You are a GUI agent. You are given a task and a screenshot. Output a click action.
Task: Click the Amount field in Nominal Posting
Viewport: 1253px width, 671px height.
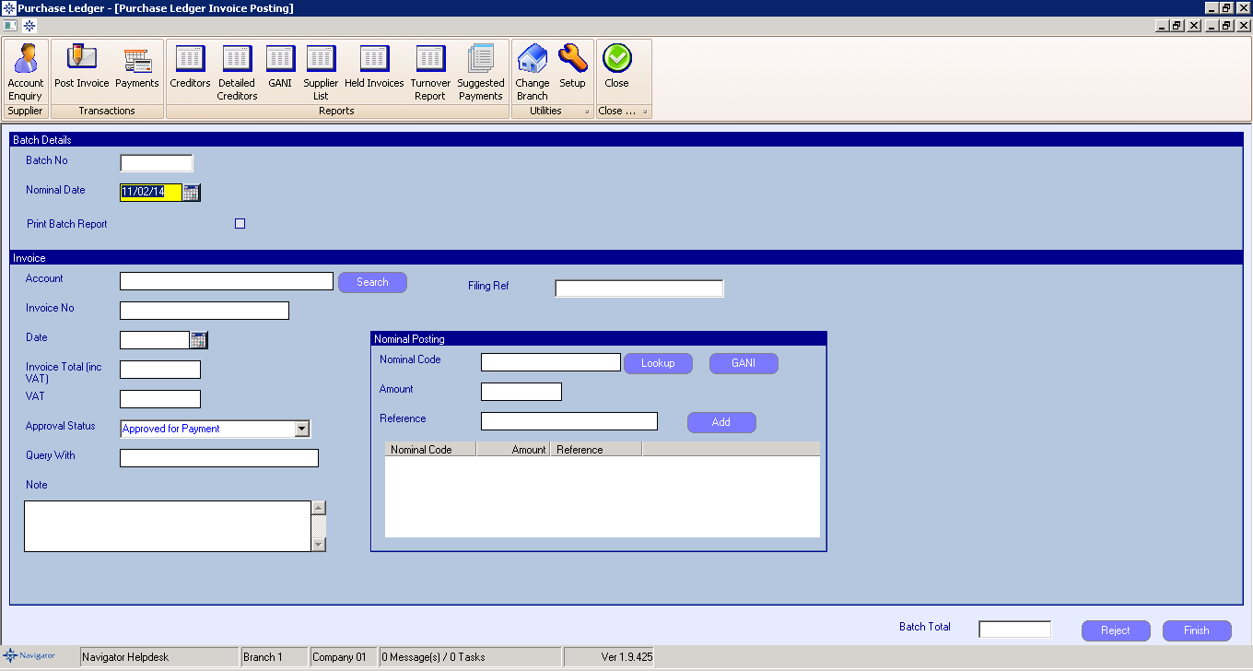pyautogui.click(x=521, y=392)
